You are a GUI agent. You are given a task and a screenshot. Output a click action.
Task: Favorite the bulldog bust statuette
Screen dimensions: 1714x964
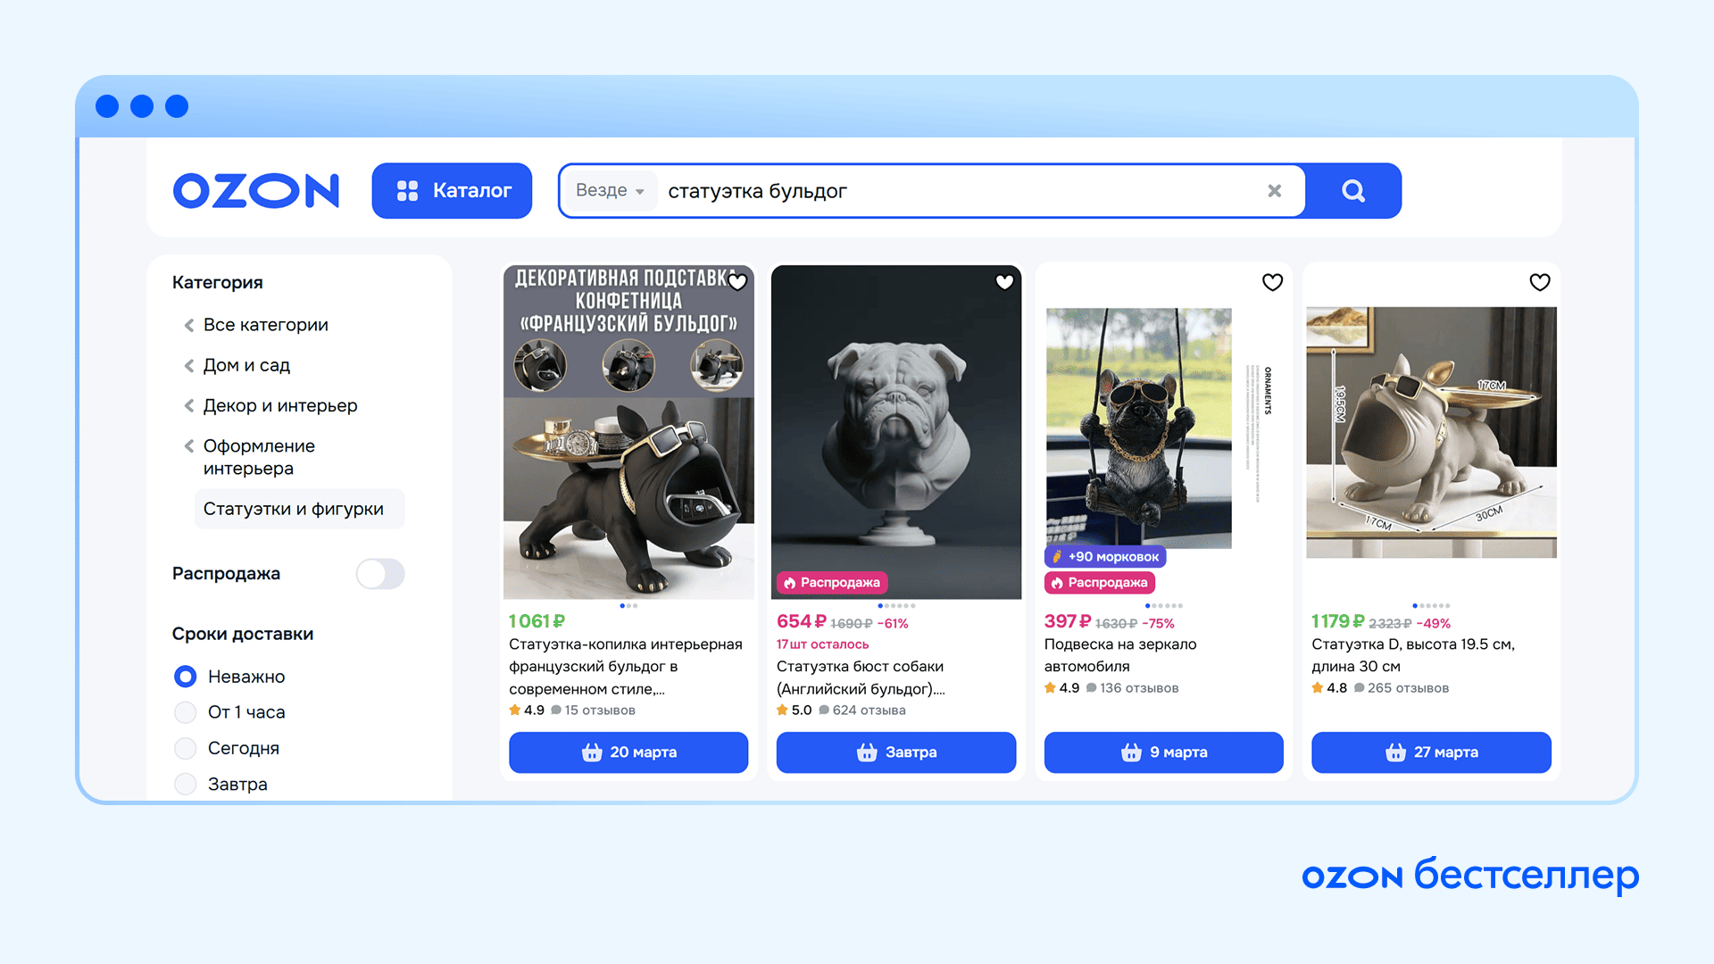[1004, 282]
